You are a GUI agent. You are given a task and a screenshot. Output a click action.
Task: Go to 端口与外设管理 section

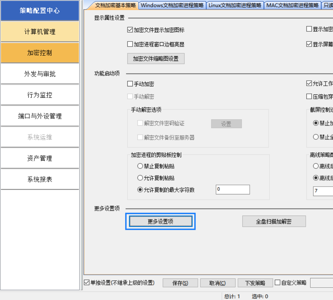point(40,116)
